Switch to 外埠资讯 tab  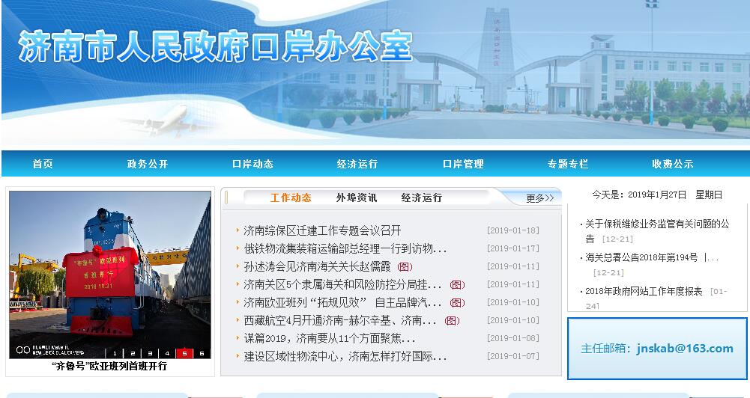(356, 198)
